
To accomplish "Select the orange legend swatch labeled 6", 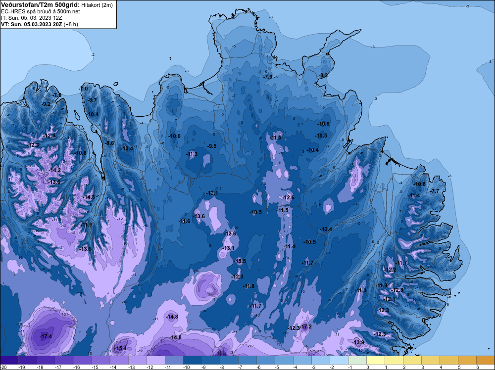I will [x=485, y=360].
